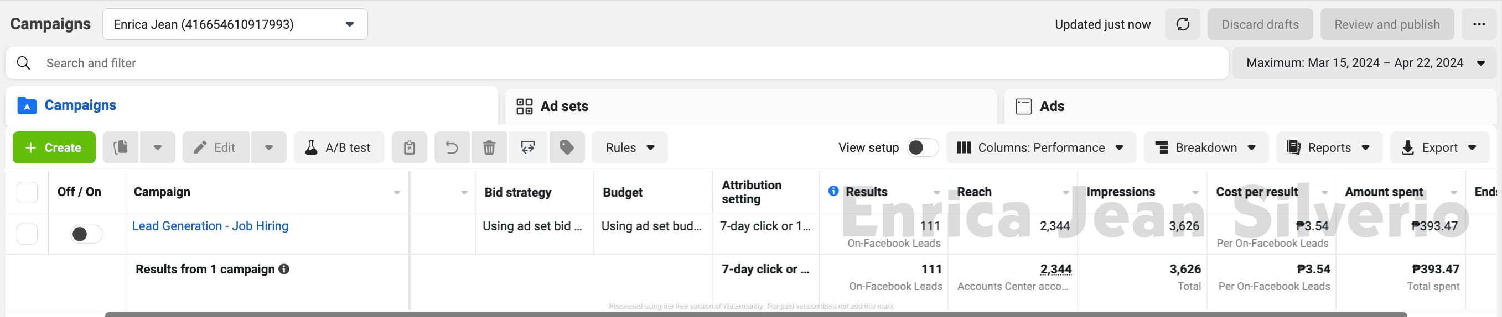
Task: Open the Columns: Performance dropdown
Action: (x=1040, y=148)
